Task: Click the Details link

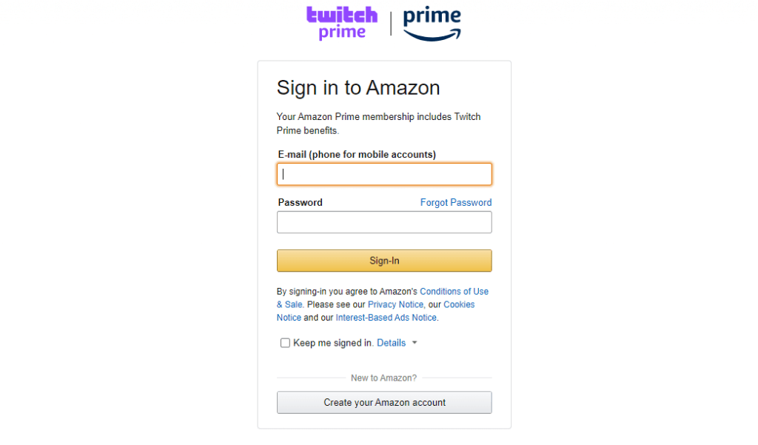Action: pos(391,343)
